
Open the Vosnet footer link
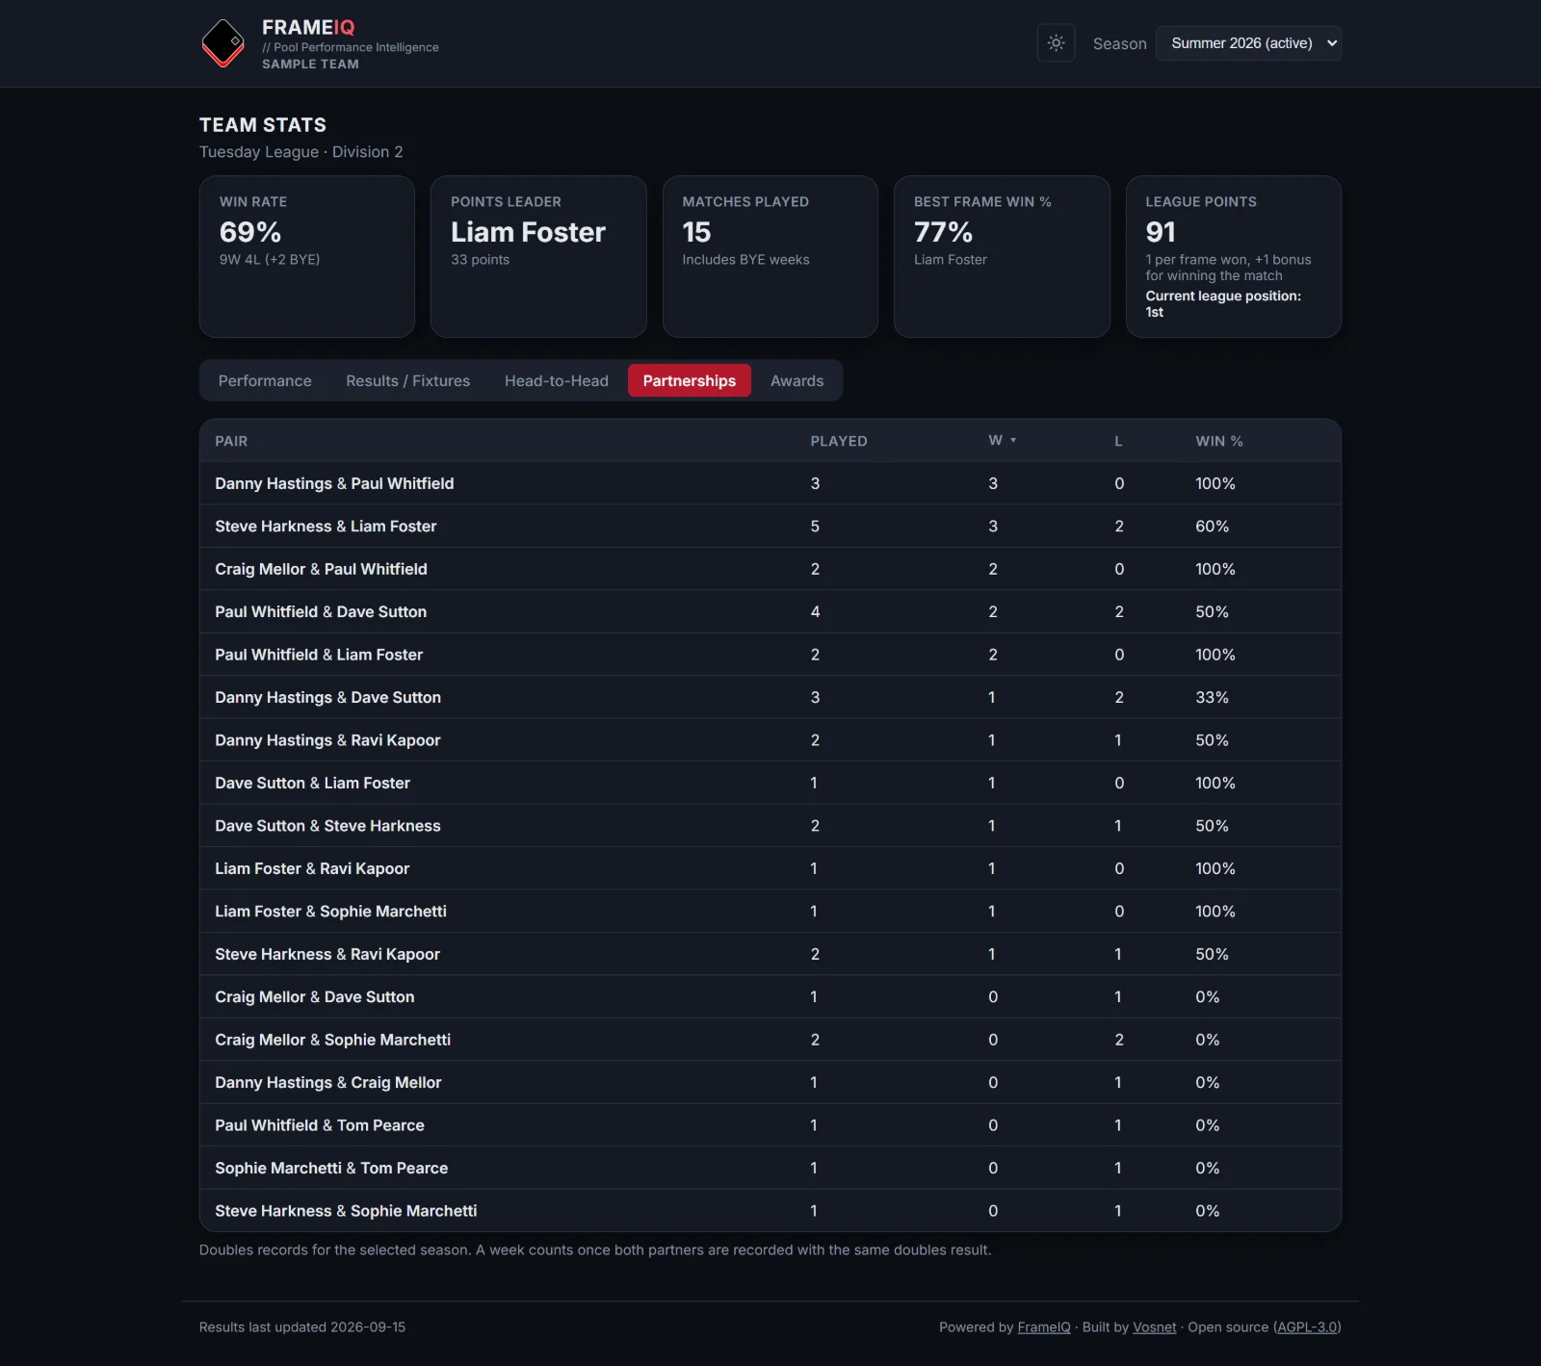[x=1154, y=1327]
